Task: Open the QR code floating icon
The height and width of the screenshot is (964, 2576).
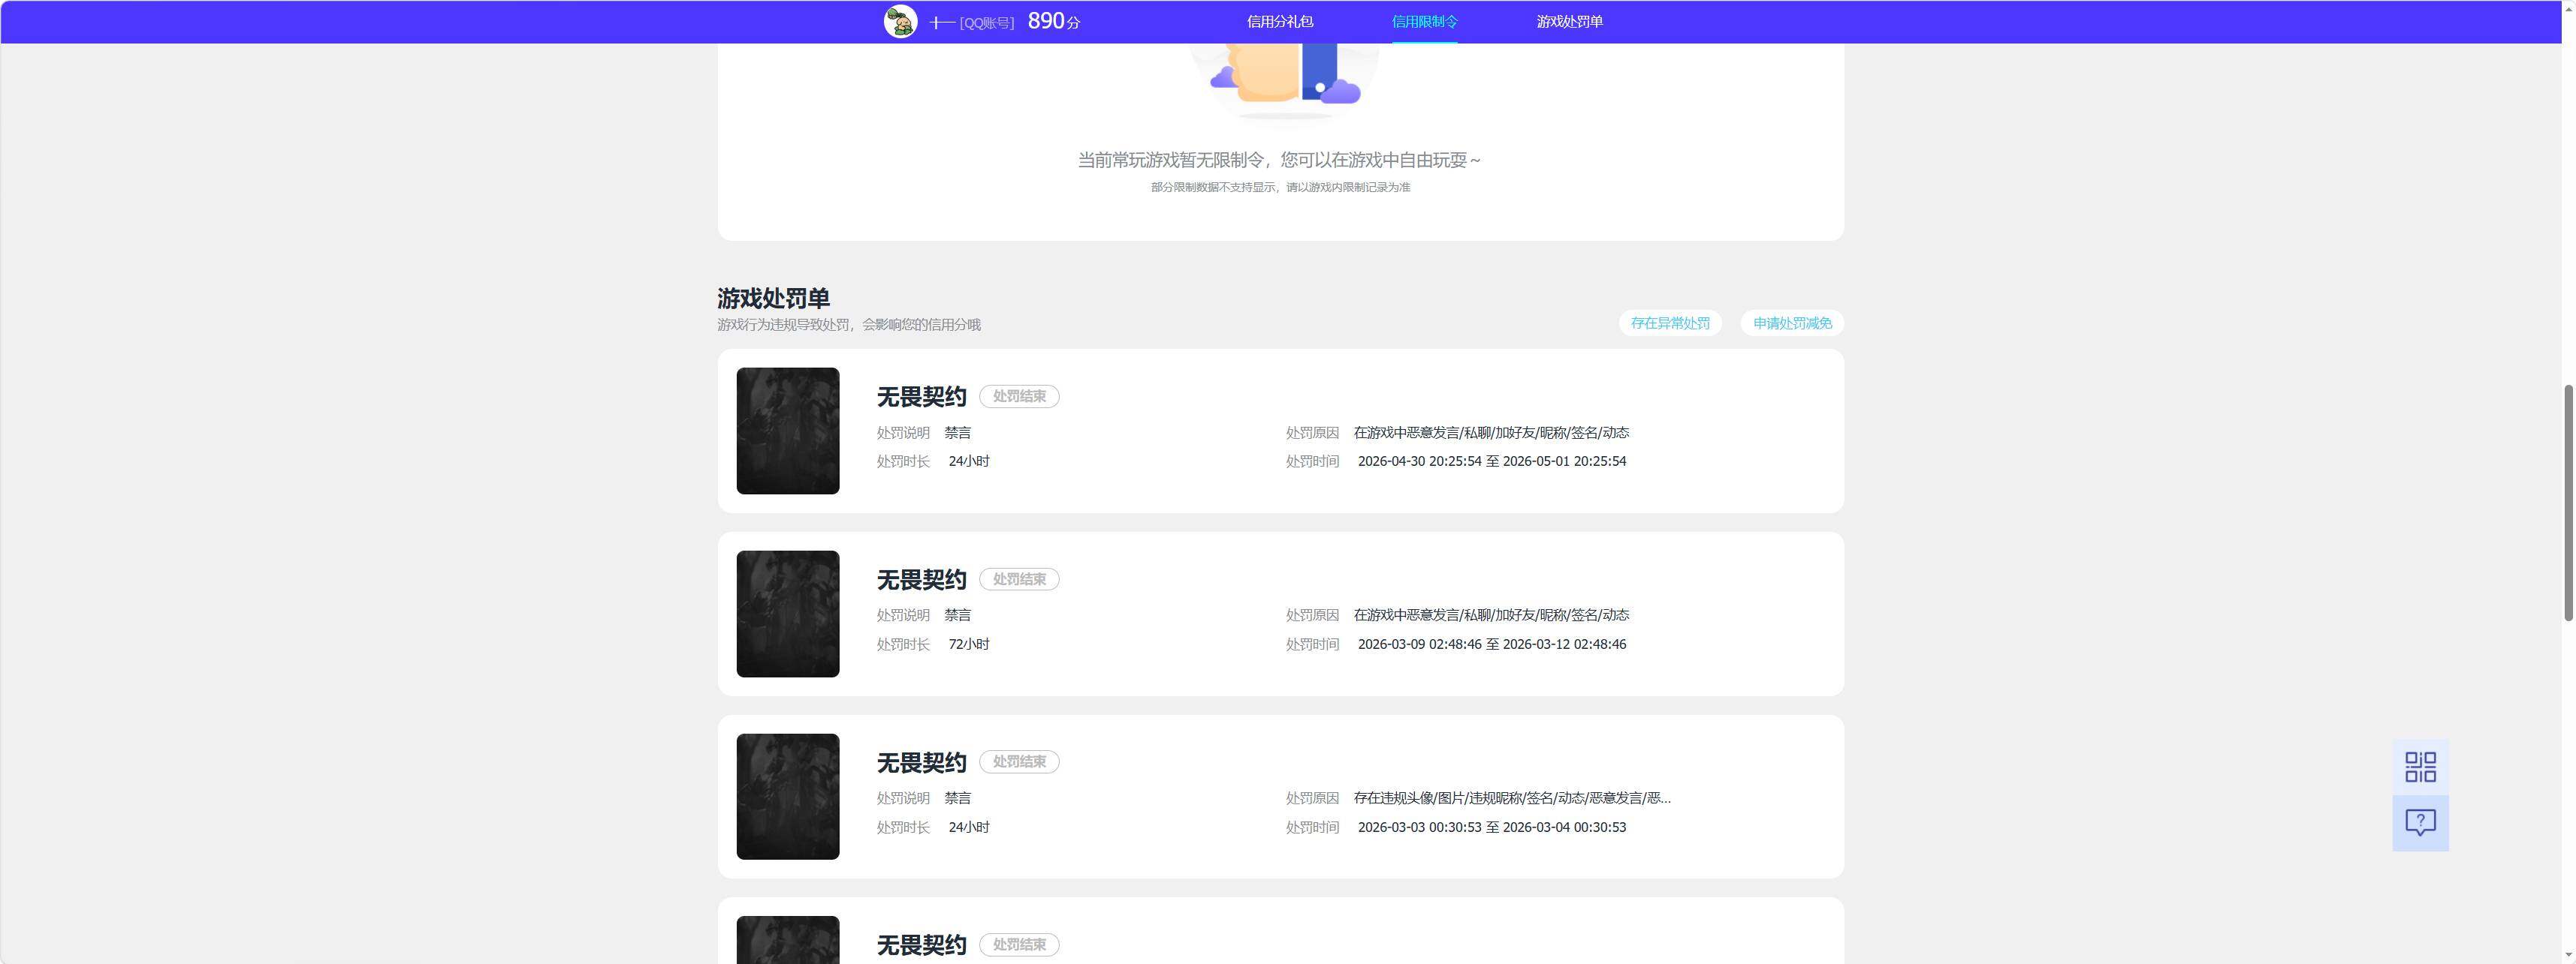Action: [2420, 766]
